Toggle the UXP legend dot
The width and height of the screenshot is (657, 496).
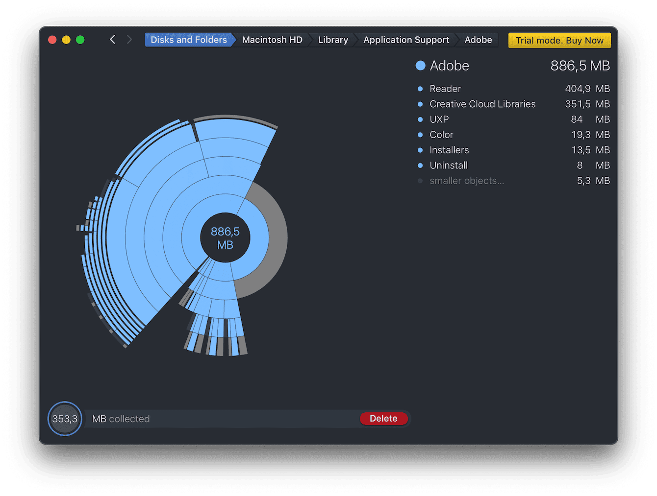pyautogui.click(x=421, y=119)
